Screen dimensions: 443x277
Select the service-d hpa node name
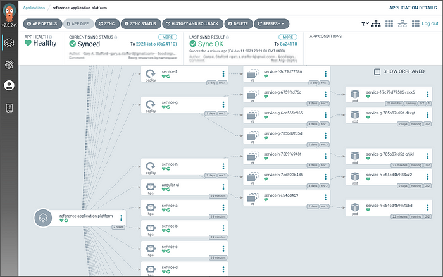click(170, 267)
